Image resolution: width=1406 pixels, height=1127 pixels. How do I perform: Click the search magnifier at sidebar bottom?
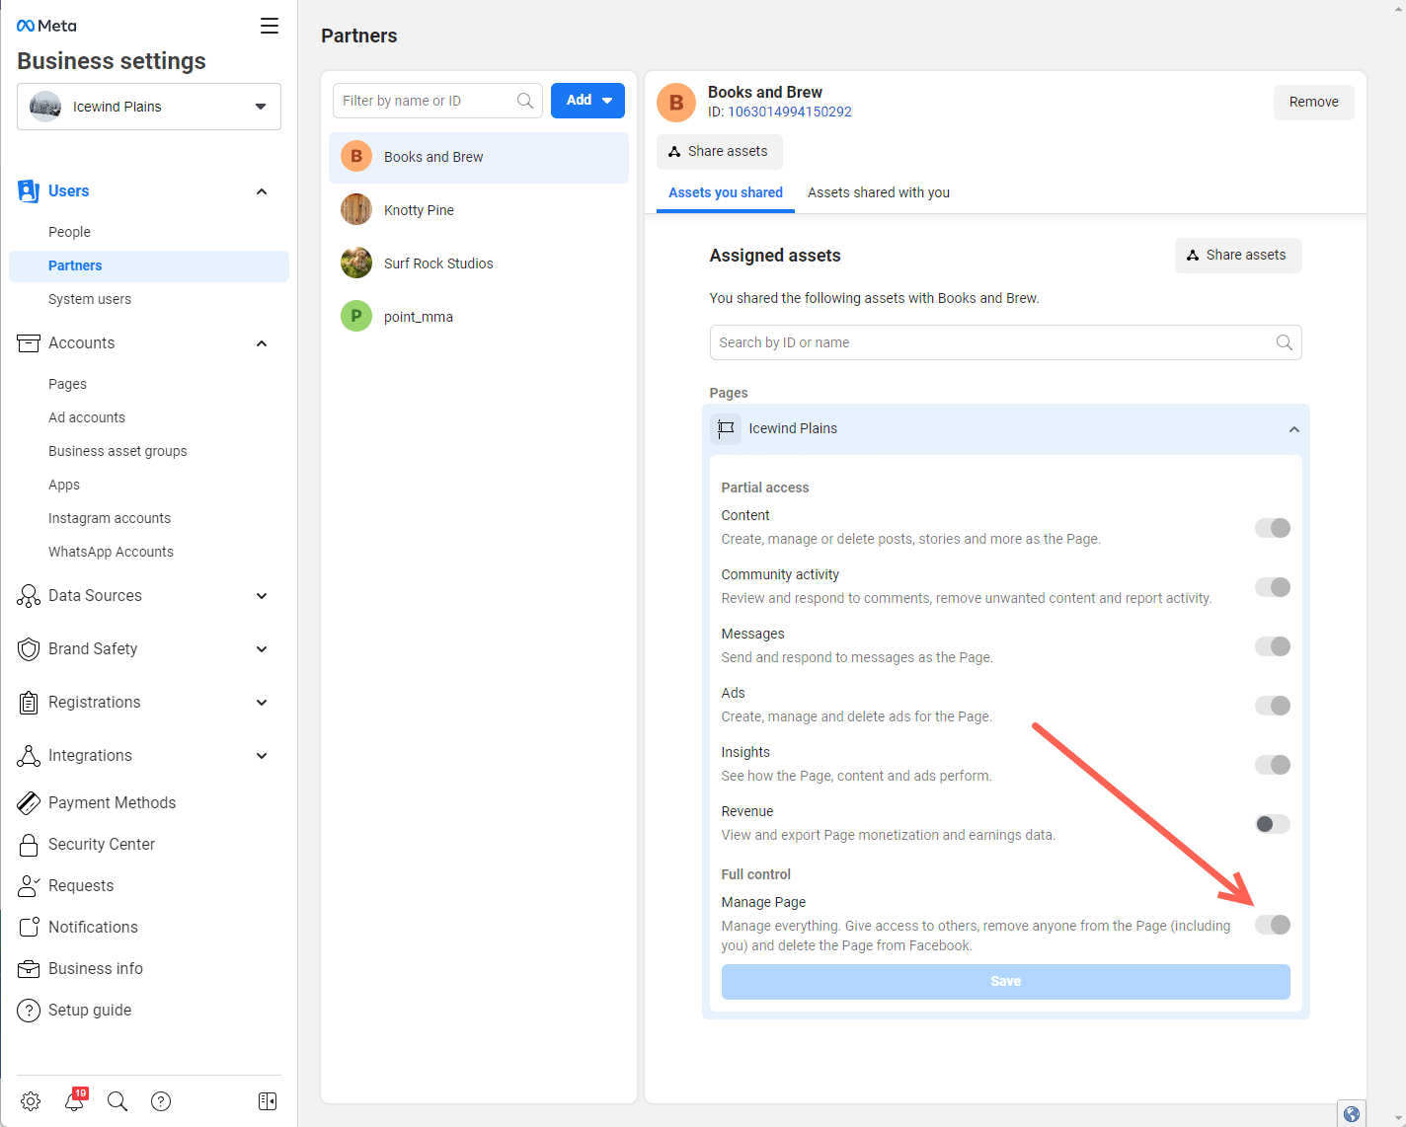click(117, 1101)
